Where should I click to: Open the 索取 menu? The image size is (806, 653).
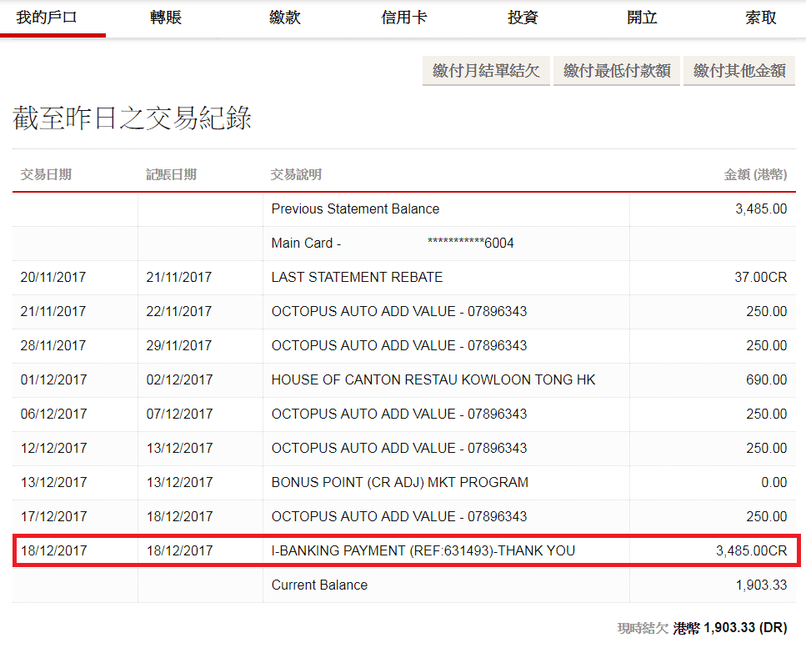pyautogui.click(x=760, y=18)
